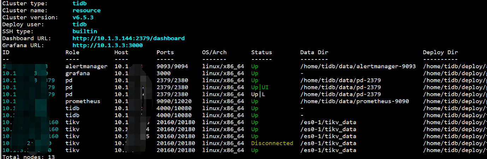The height and width of the screenshot is (159, 487).
Task: Click the Total nodes: 13 line
Action: (x=29, y=157)
